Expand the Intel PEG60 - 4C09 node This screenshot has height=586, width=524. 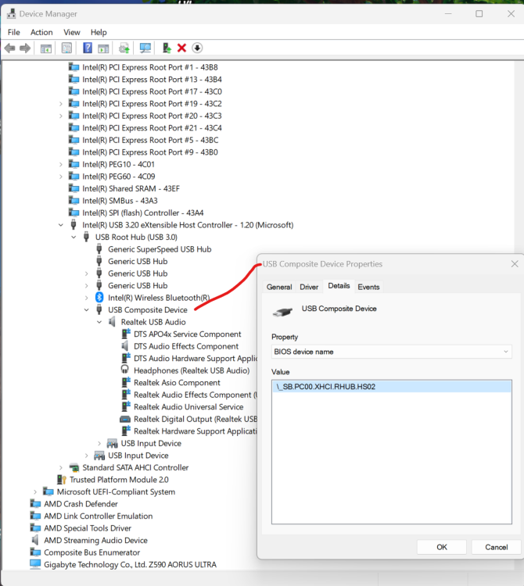[61, 177]
